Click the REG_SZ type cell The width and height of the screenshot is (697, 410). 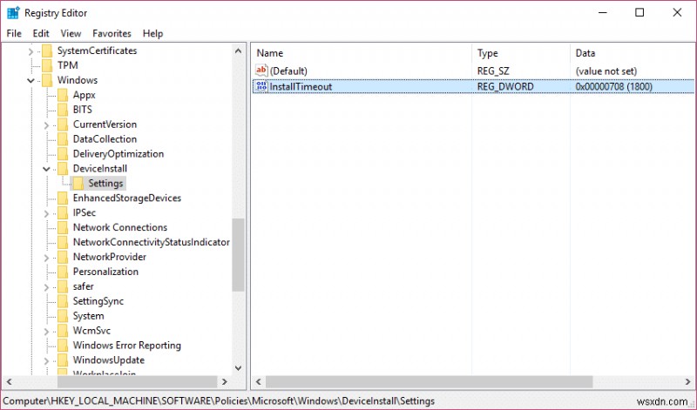click(x=493, y=71)
